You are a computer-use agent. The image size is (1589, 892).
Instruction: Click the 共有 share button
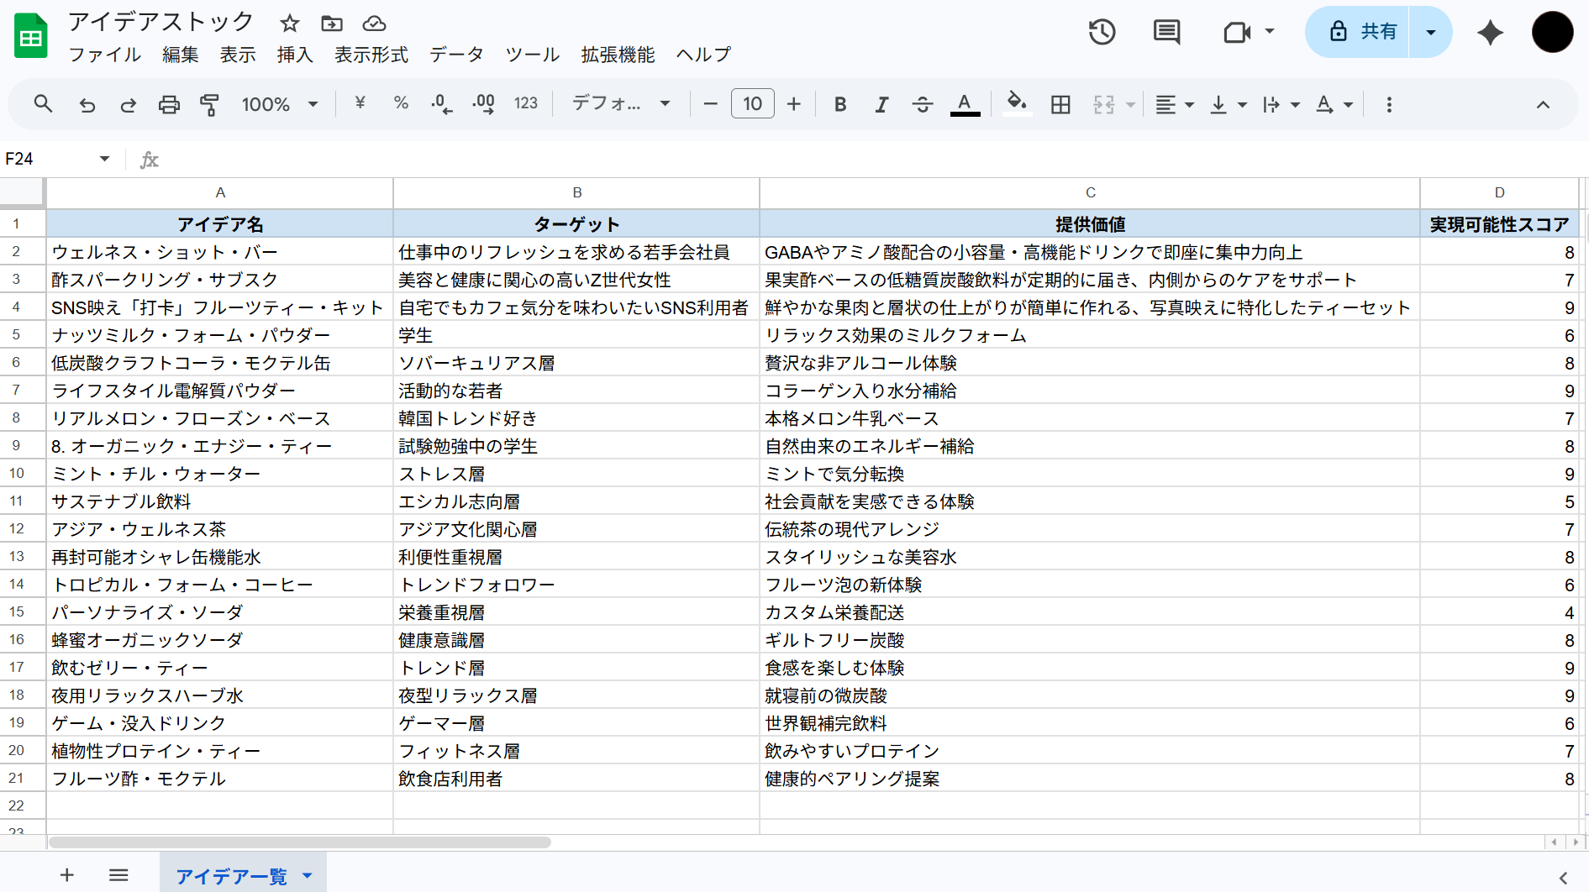[x=1357, y=32]
